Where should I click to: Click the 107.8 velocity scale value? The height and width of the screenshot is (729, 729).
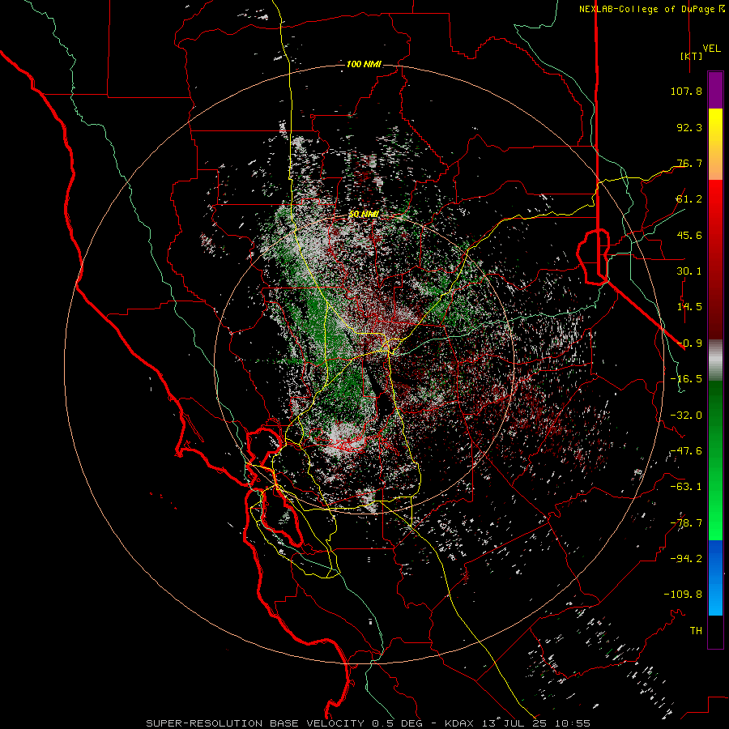pyautogui.click(x=686, y=91)
